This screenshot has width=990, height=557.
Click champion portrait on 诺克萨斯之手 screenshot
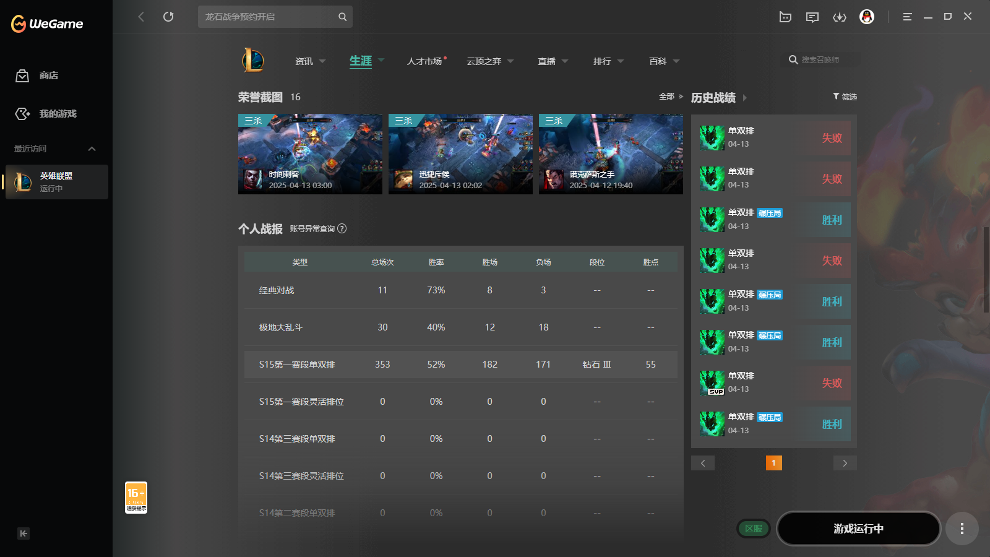(x=554, y=179)
